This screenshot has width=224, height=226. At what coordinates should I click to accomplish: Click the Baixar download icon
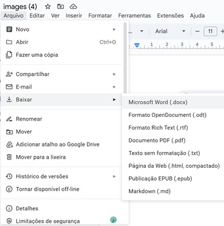click(9, 99)
